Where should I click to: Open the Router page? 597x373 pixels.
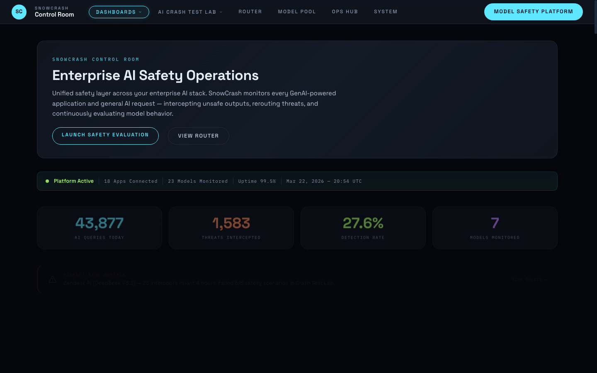(250, 12)
